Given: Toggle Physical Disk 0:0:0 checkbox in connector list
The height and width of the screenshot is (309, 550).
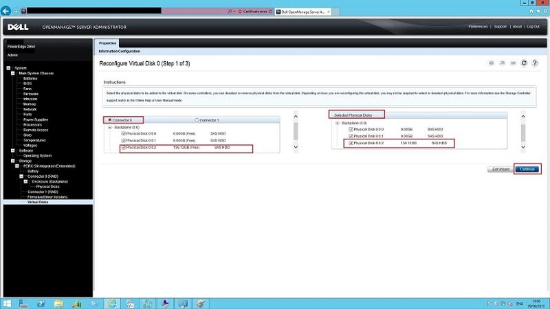Looking at the screenshot, I should [123, 133].
